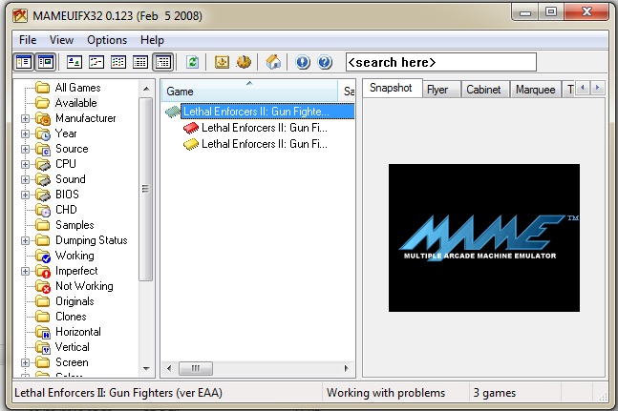Click the red chip icon of the first clone
The height and width of the screenshot is (411, 618).
[191, 128]
